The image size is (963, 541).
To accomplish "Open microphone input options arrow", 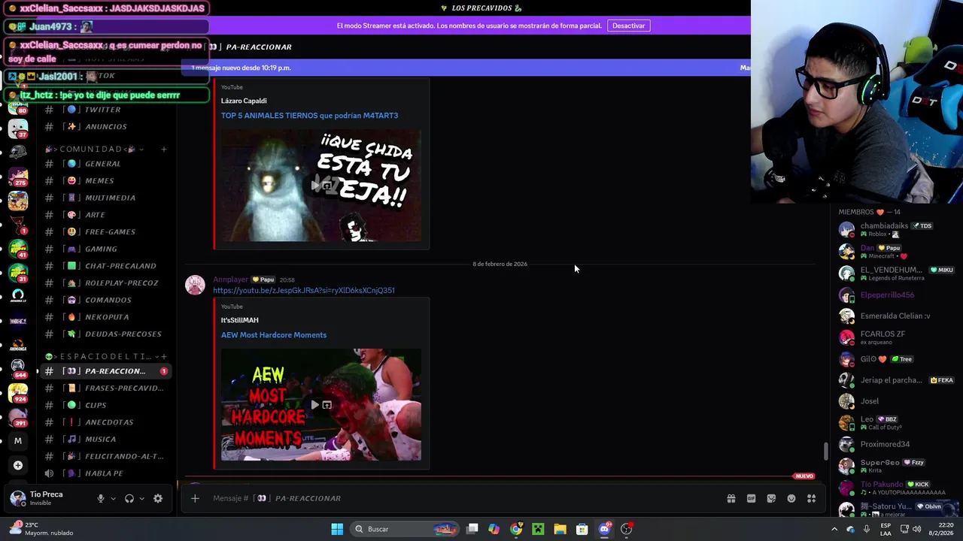I will coord(113,498).
